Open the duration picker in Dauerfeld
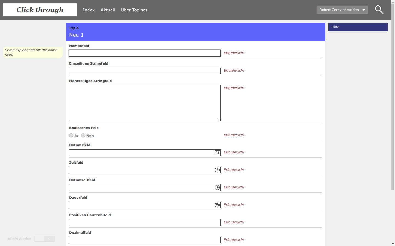 coord(217,205)
